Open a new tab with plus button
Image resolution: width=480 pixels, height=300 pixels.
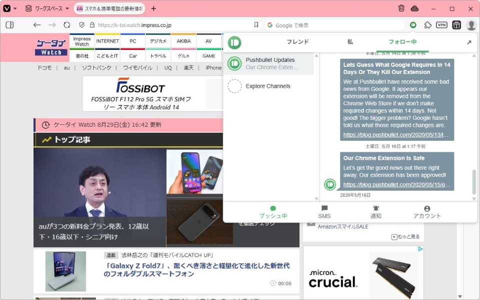(153, 8)
